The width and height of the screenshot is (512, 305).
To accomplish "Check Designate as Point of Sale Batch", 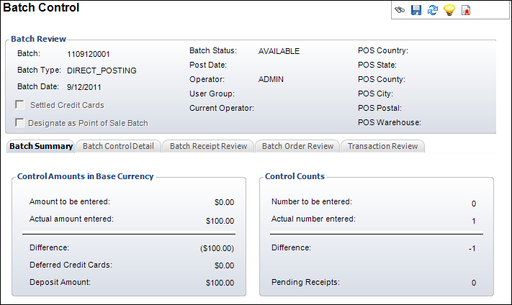I will pos(20,123).
